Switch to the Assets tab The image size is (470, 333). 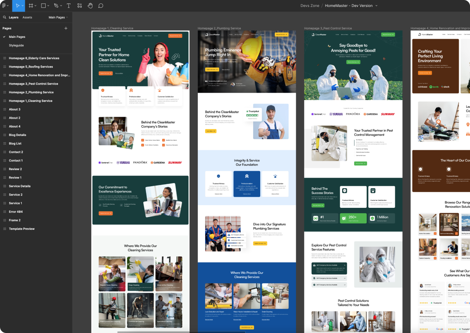click(x=27, y=17)
